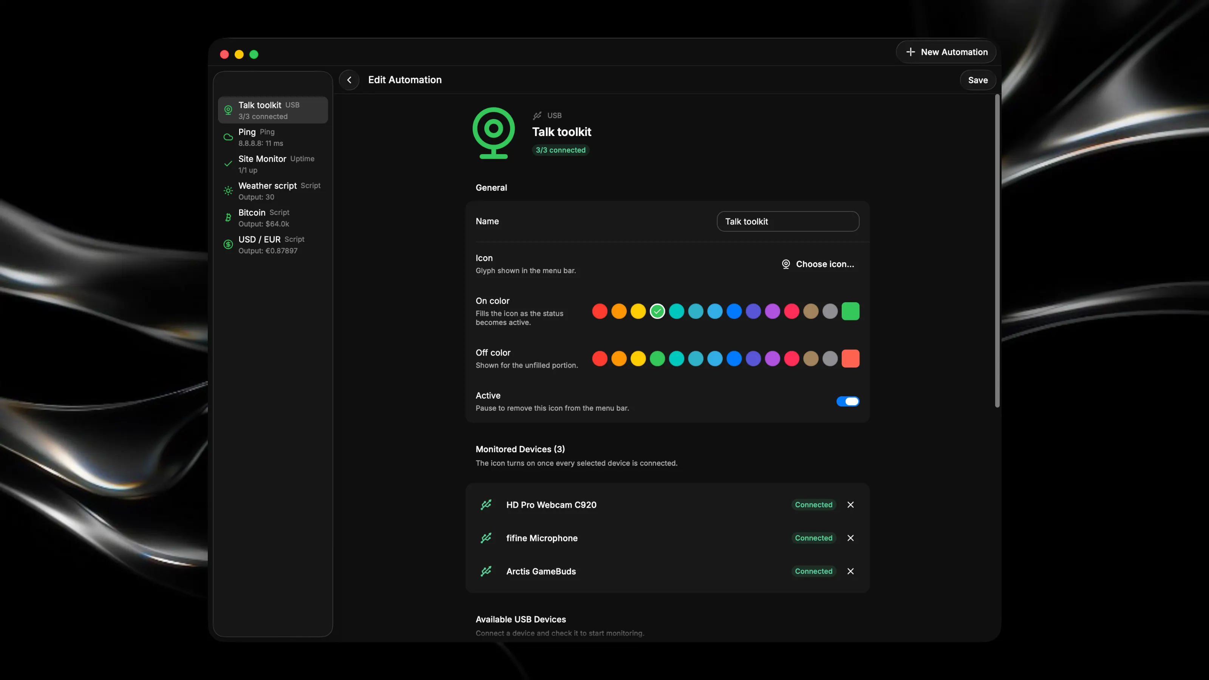Click the webcam glyph next to Choose icon
Screen dimensions: 1209x680
[786, 264]
